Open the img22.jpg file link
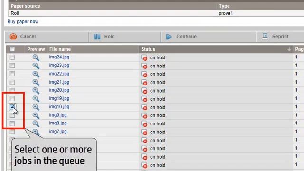Image resolution: width=304 pixels, height=171 pixels. click(59, 74)
